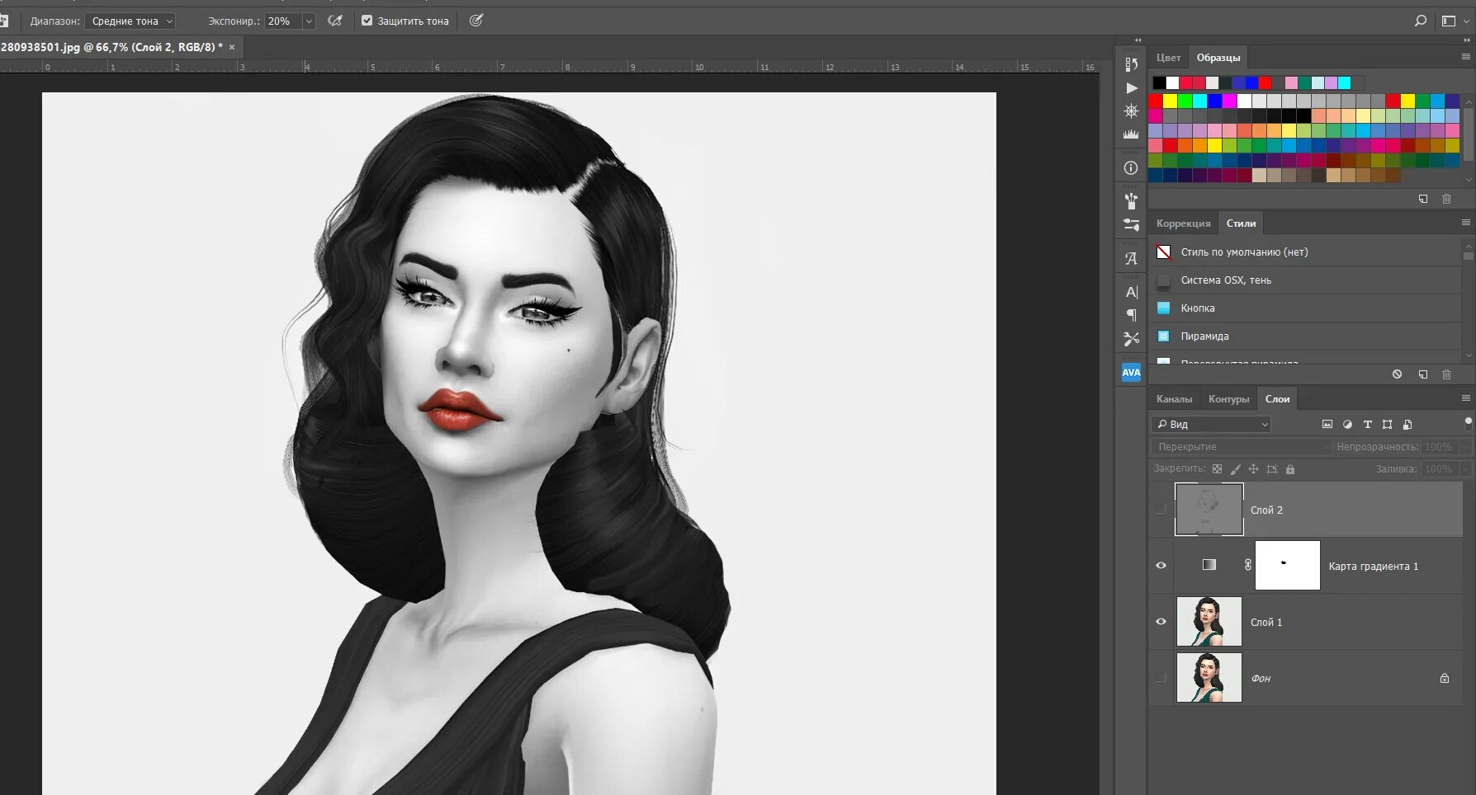Screen dimensions: 1476x795
Task: Lock image pixels brush icon
Action: pyautogui.click(x=1235, y=469)
